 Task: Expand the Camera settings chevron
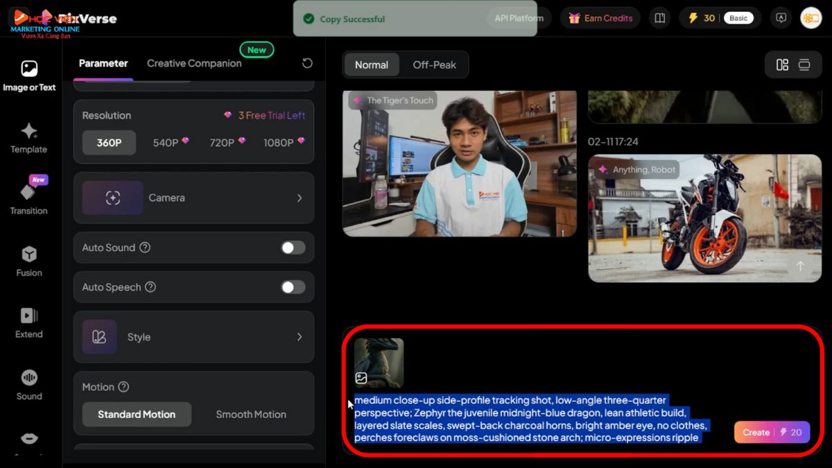tap(300, 198)
